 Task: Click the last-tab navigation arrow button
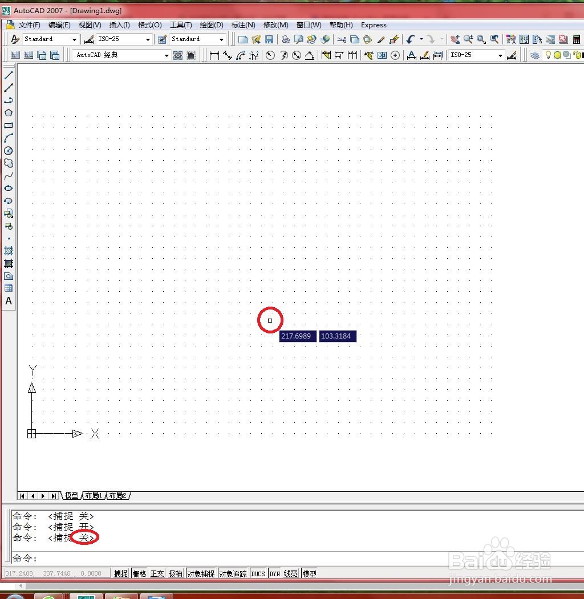pos(54,496)
